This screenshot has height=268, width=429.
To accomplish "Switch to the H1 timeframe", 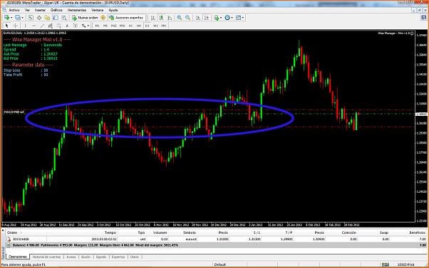I will (130, 26).
